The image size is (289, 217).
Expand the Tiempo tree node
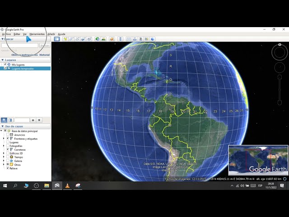(x=4, y=157)
